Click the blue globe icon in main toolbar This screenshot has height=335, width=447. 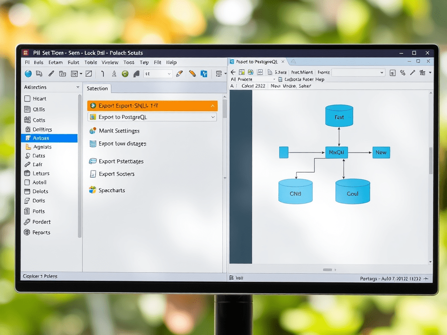28,74
